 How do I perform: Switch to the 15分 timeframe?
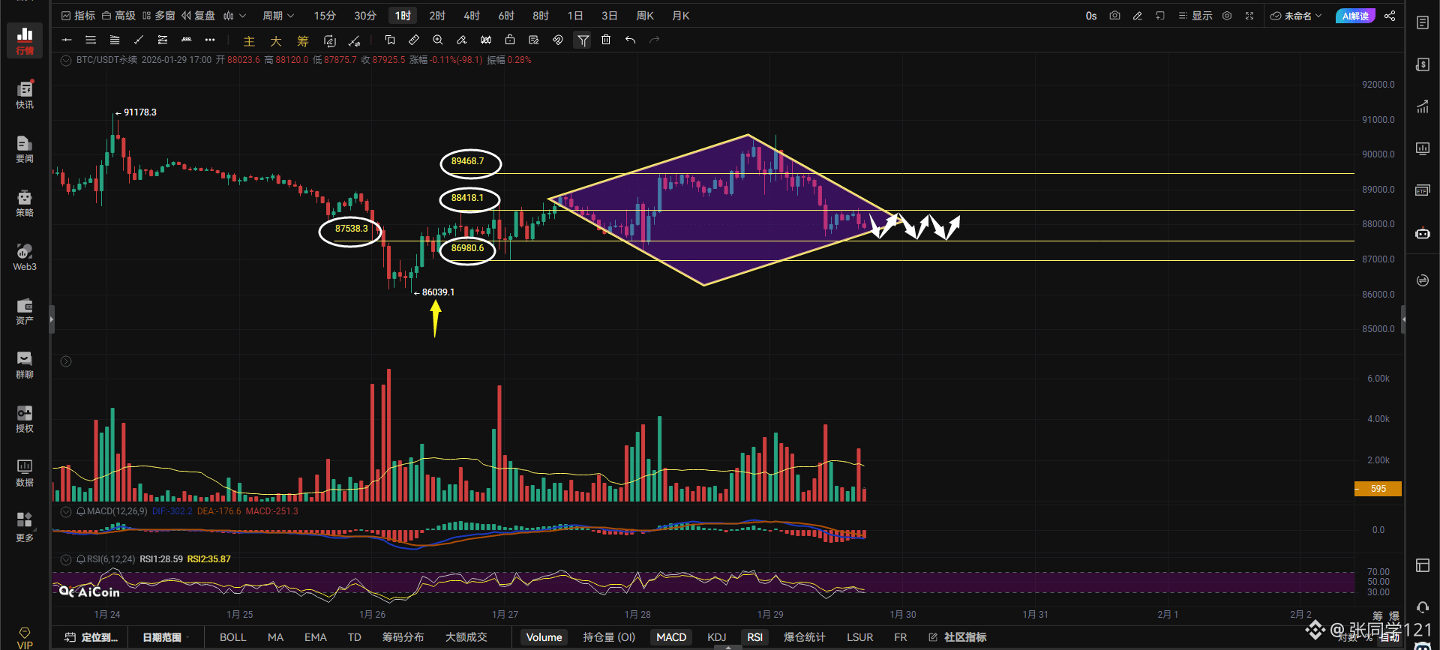point(325,16)
